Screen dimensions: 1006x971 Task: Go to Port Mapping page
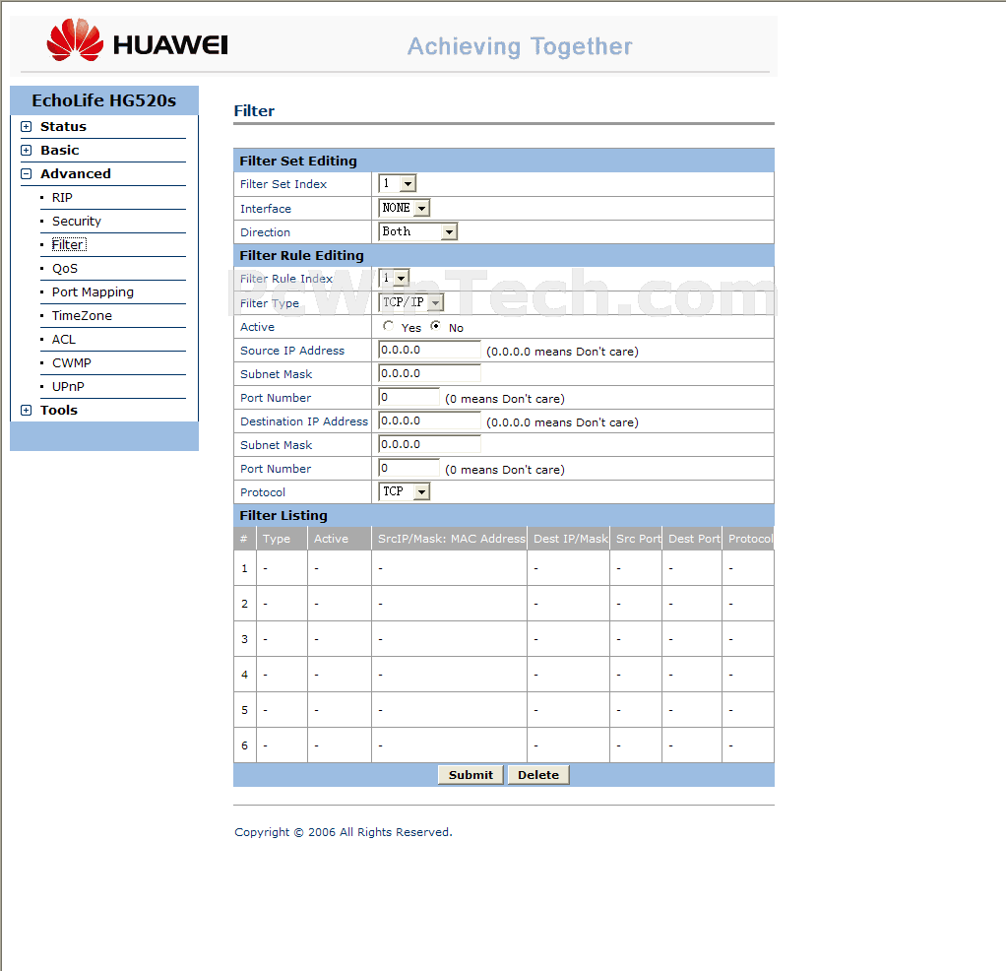click(93, 292)
